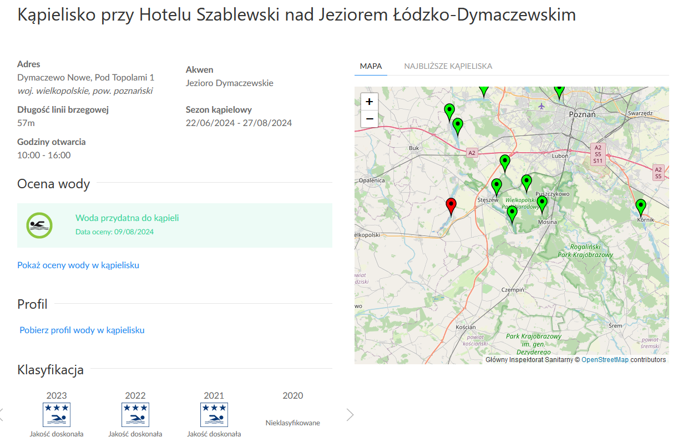Screen dimensions: 683x447
Task: Click the Poznań city label on map
Action: [582, 114]
